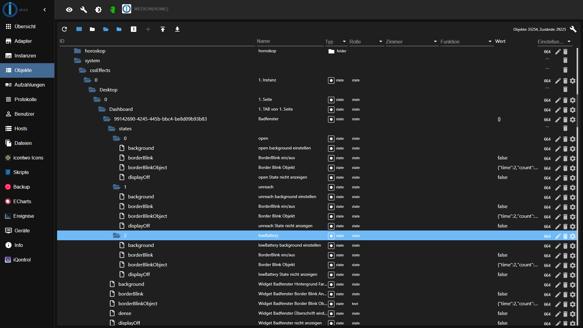Screen dimensions: 583x328
Task: Open the Einstellungen filter dropdown
Action: click(554, 42)
